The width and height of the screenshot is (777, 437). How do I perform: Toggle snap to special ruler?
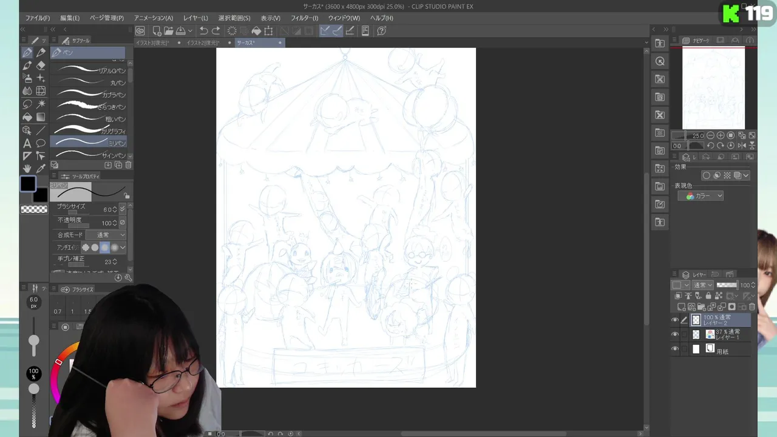point(338,31)
